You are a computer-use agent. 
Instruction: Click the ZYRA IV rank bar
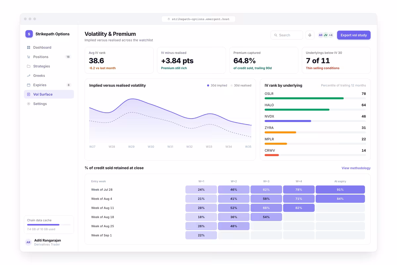pyautogui.click(x=315, y=132)
